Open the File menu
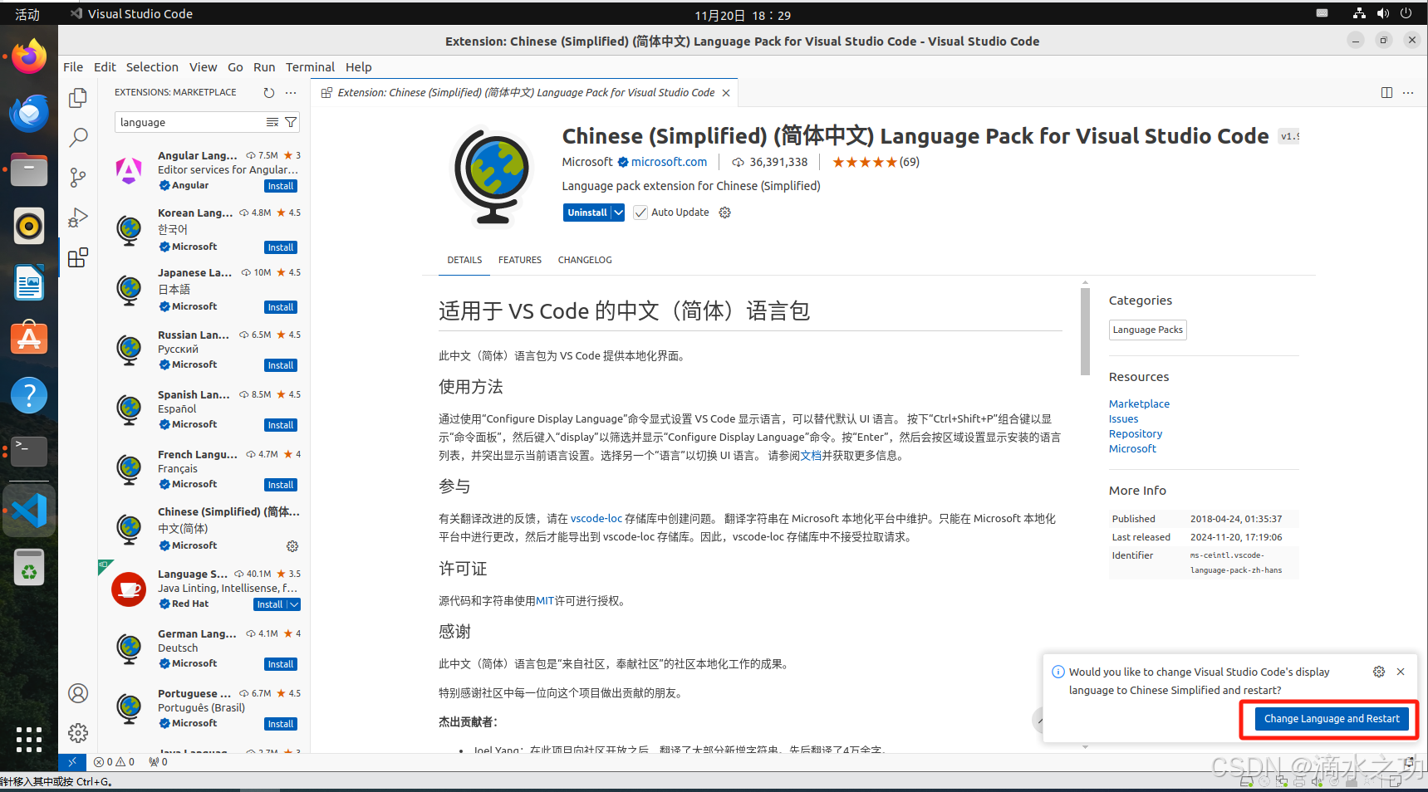 pyautogui.click(x=73, y=67)
